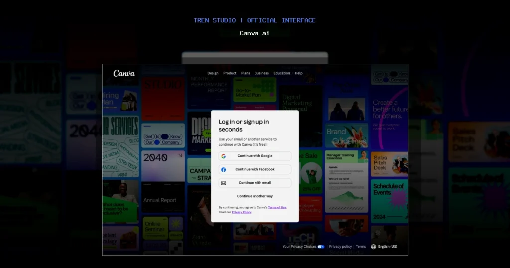Continue with Google sign-in
The height and width of the screenshot is (268, 510).
(255, 156)
